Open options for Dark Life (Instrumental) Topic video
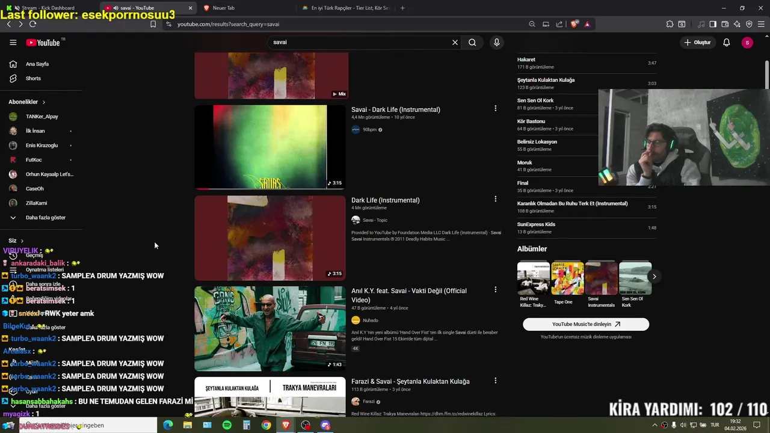Image resolution: width=770 pixels, height=433 pixels. pos(495,199)
